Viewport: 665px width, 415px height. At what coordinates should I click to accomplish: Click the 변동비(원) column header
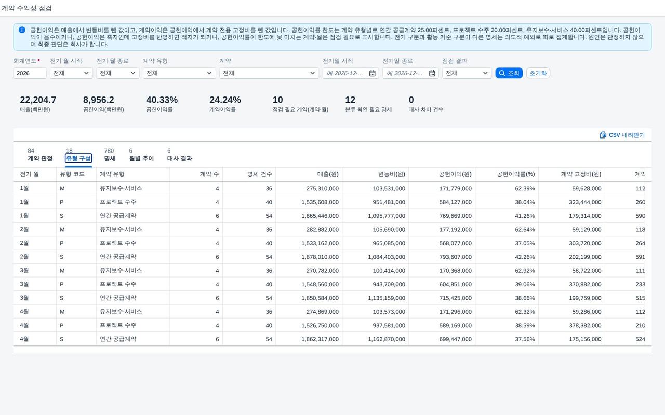point(376,174)
